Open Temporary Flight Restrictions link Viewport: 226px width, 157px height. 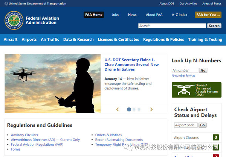tap(122, 145)
